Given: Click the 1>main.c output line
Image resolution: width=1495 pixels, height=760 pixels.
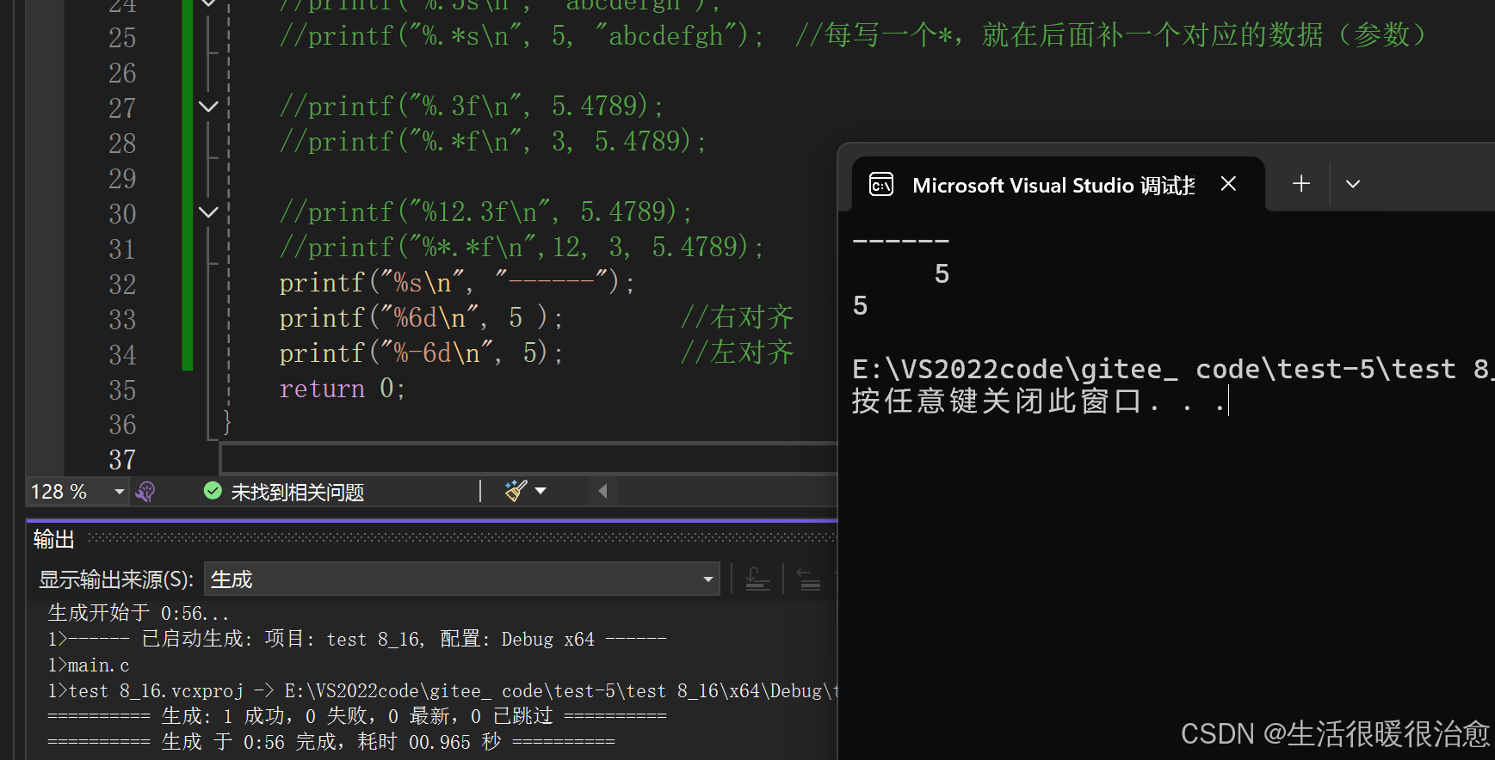Looking at the screenshot, I should click(89, 665).
